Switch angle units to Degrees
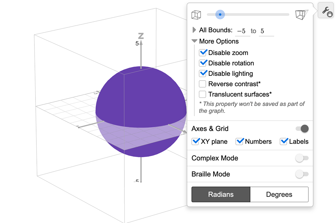 point(279,194)
